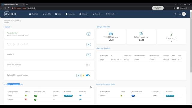Screen dimensions: 192x108
Task: Click the Dashboard breadcrumb text
Action: 7,23
